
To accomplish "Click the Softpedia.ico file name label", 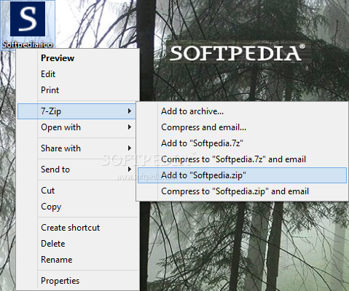I will 28,44.
